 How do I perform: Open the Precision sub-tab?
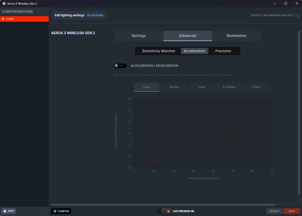coord(223,51)
